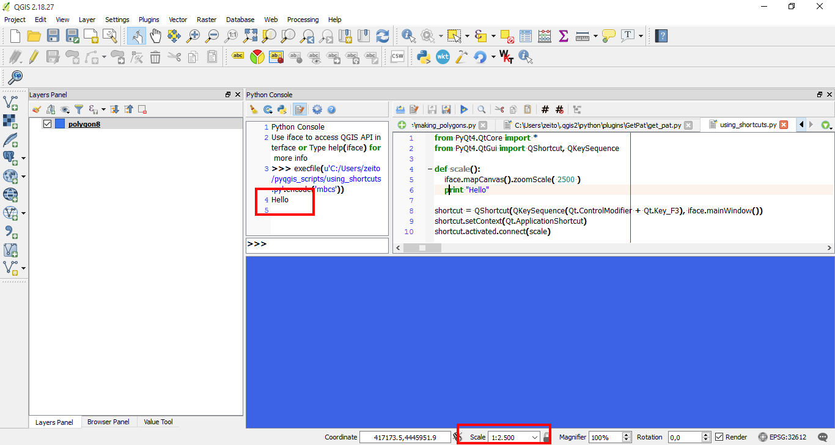
Task: Close the using_shortcuts.py tab
Action: coord(784,125)
